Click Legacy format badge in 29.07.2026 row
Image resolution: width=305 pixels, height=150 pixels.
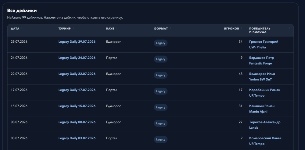(x=161, y=43)
